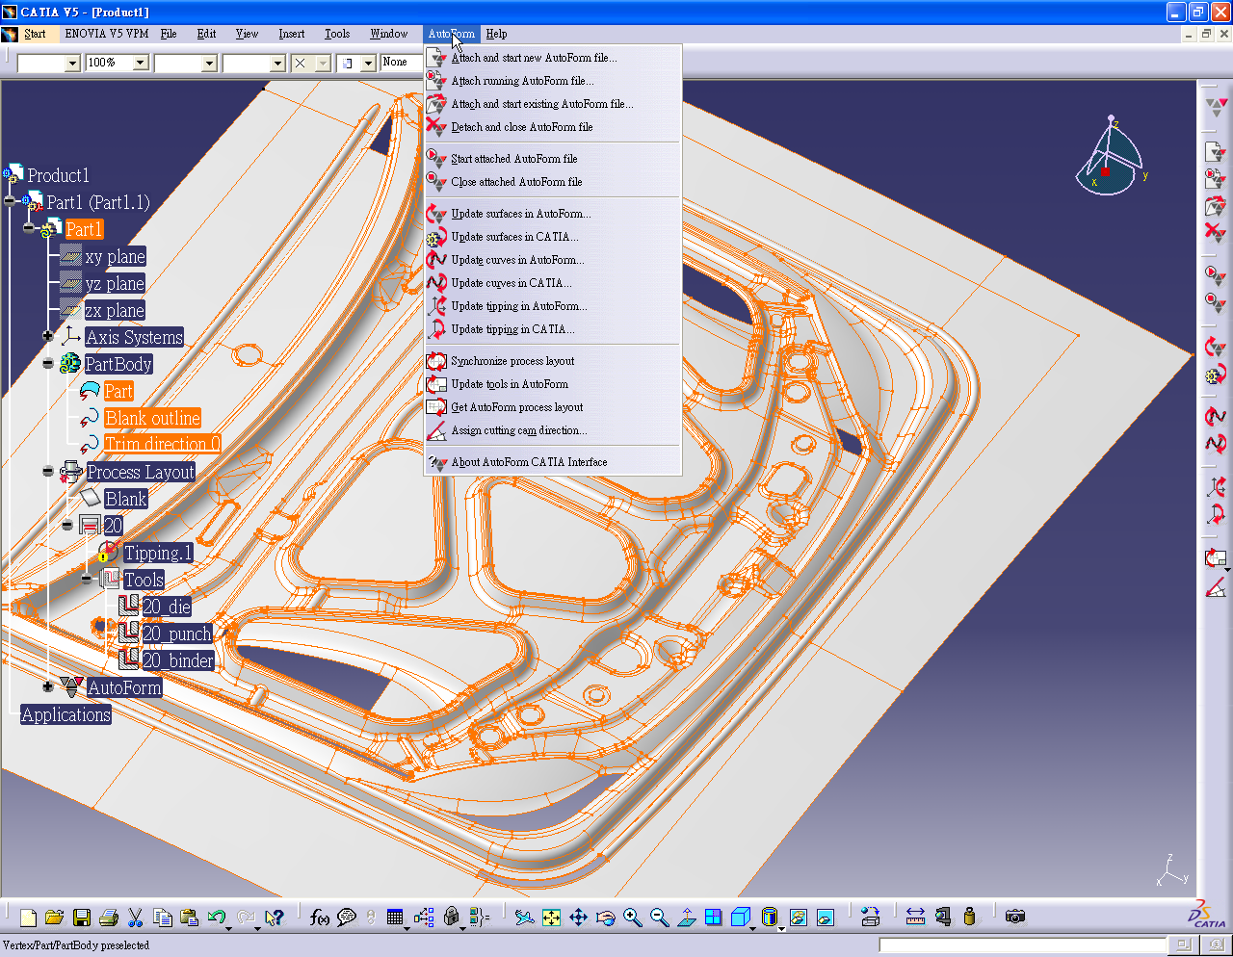
Task: Collapse the Part1 (Part1.1) tree node
Action: (x=10, y=201)
